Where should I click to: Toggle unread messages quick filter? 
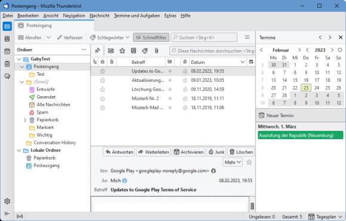[x=111, y=51]
